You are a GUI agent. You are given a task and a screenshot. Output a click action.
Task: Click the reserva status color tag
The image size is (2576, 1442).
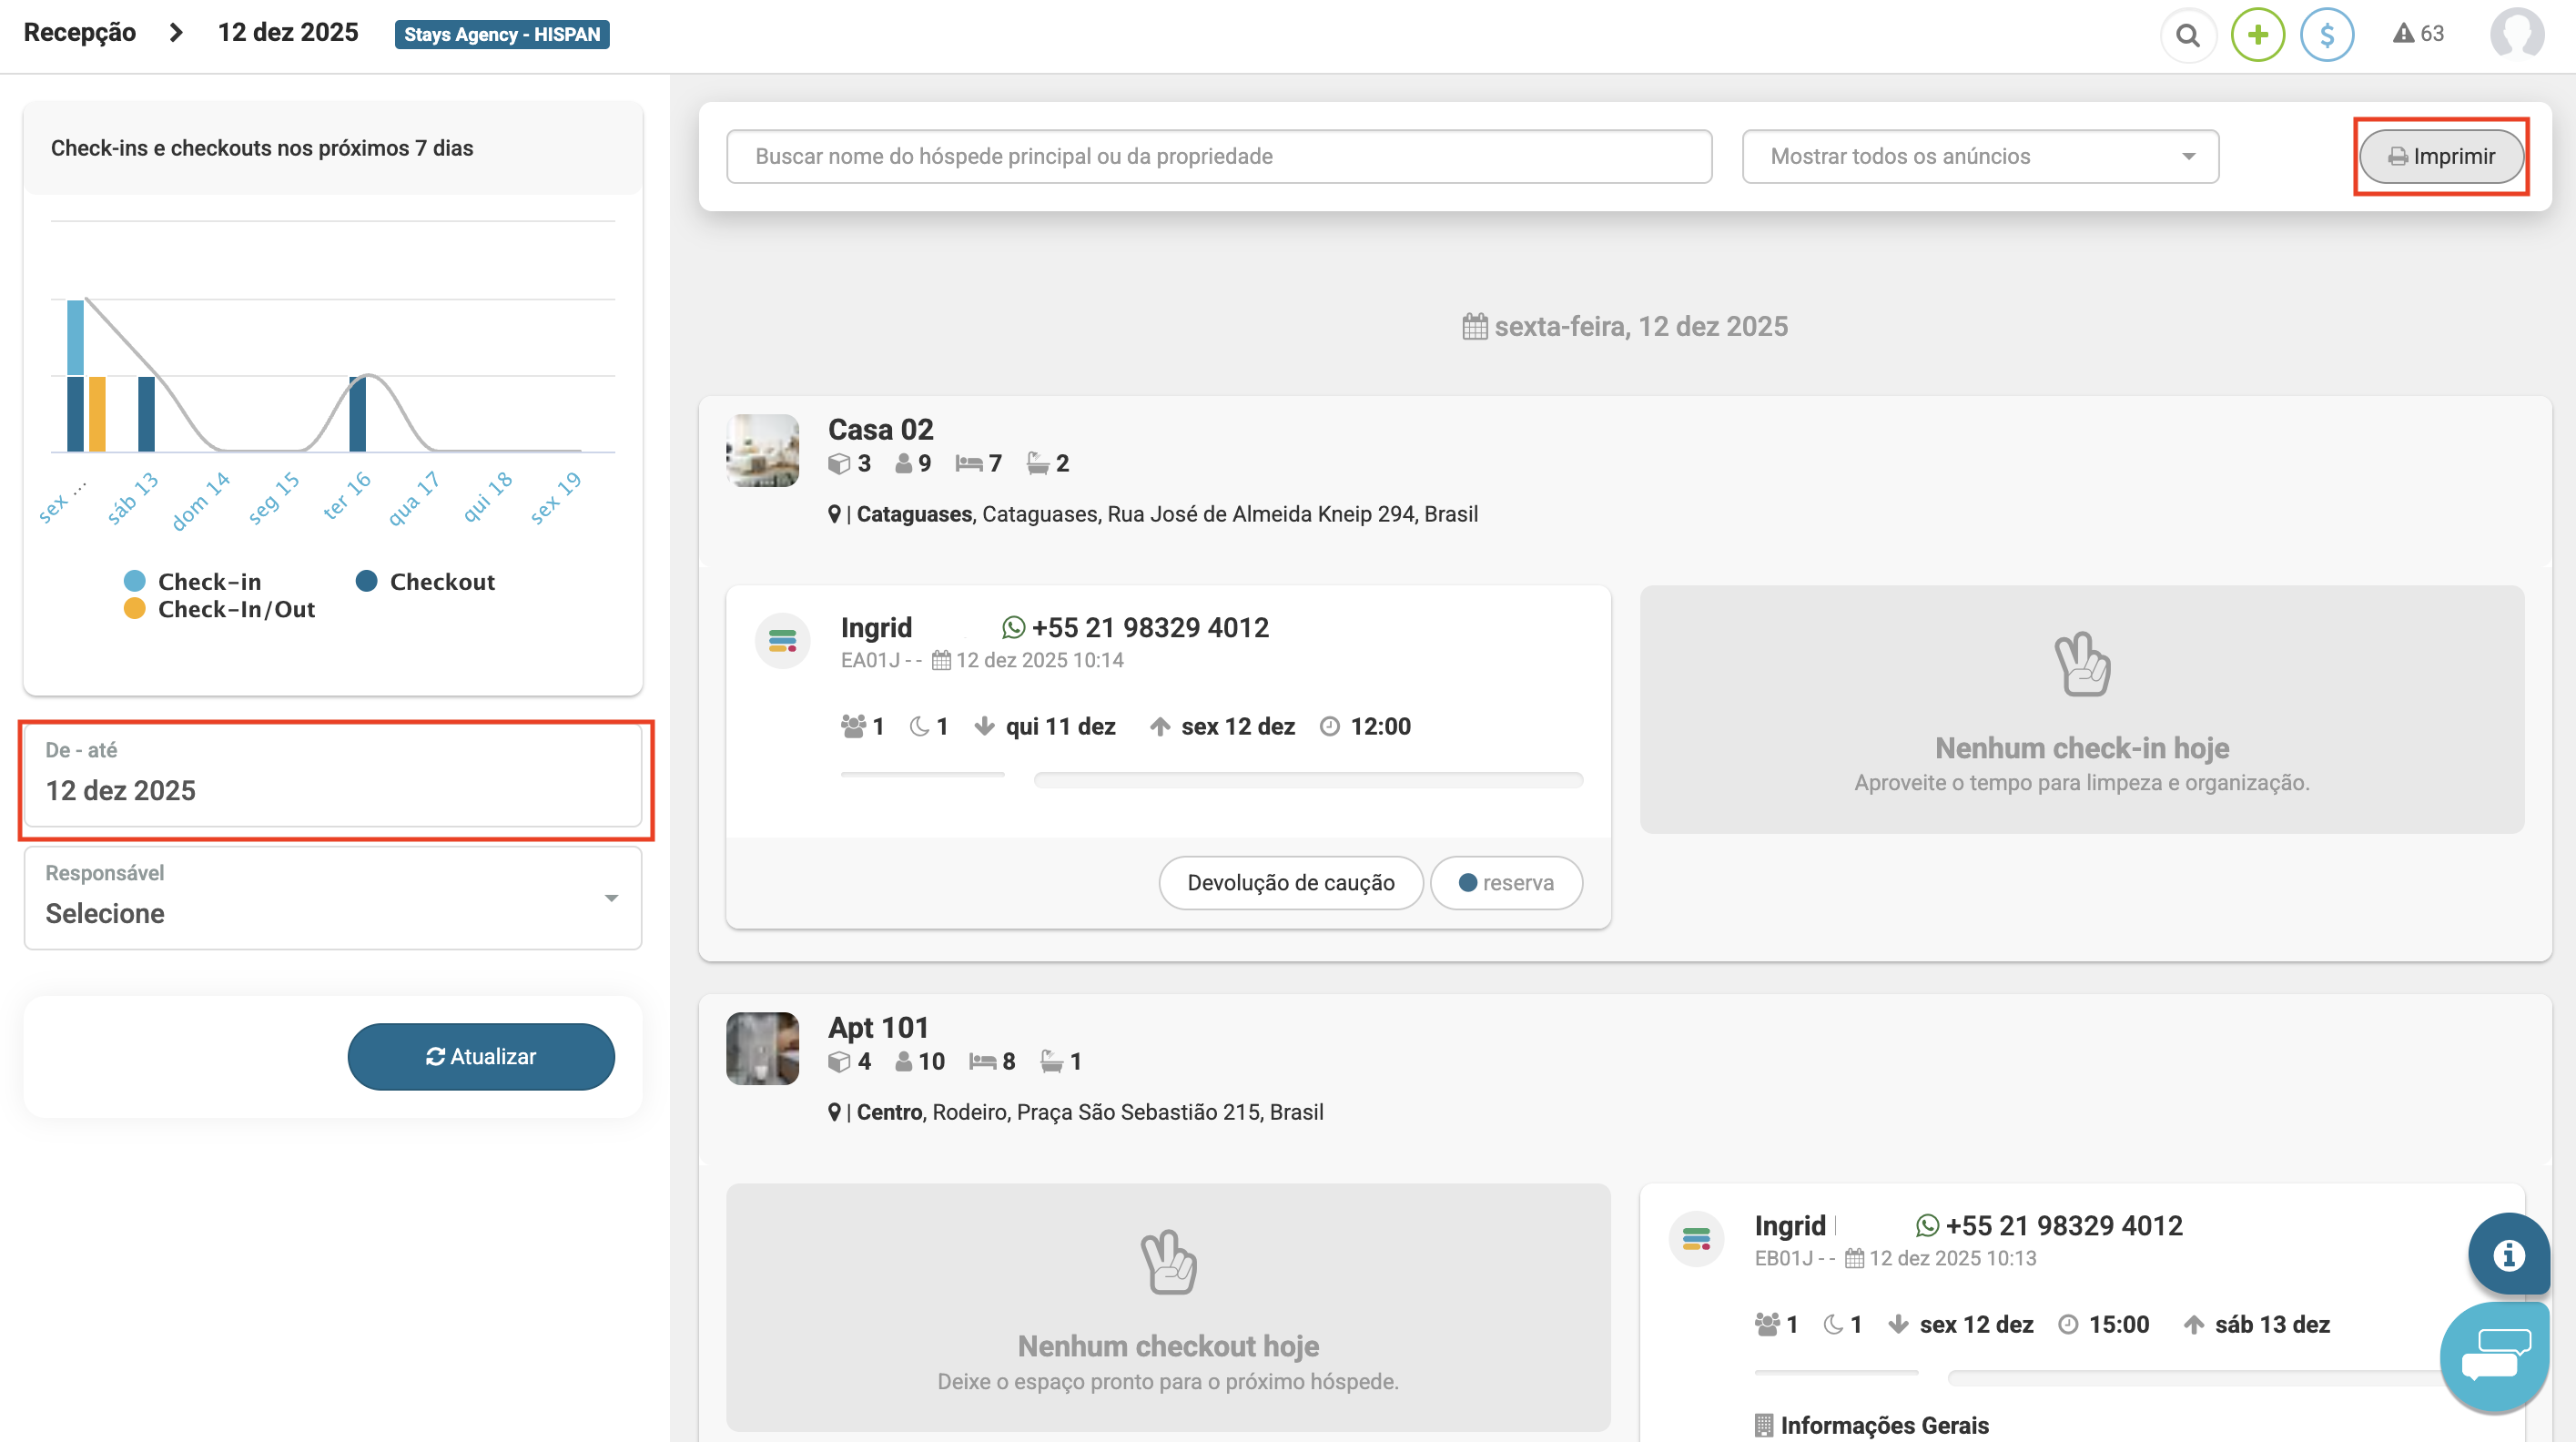coord(1505,882)
